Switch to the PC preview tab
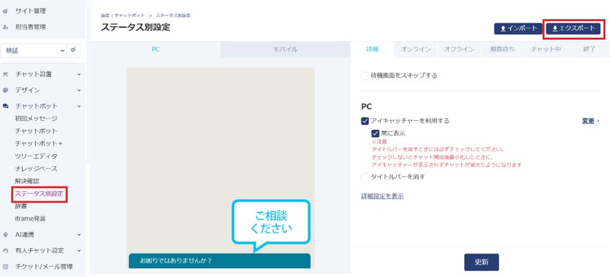 [156, 49]
